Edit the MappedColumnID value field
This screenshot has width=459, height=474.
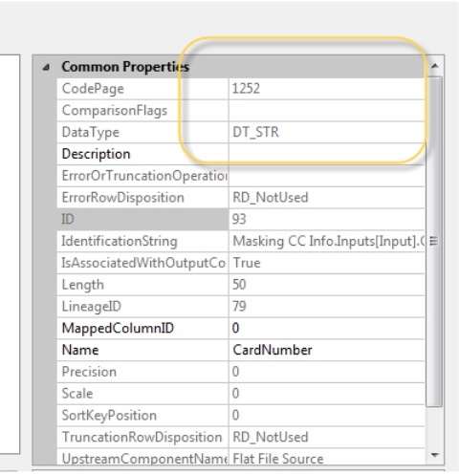point(327,328)
